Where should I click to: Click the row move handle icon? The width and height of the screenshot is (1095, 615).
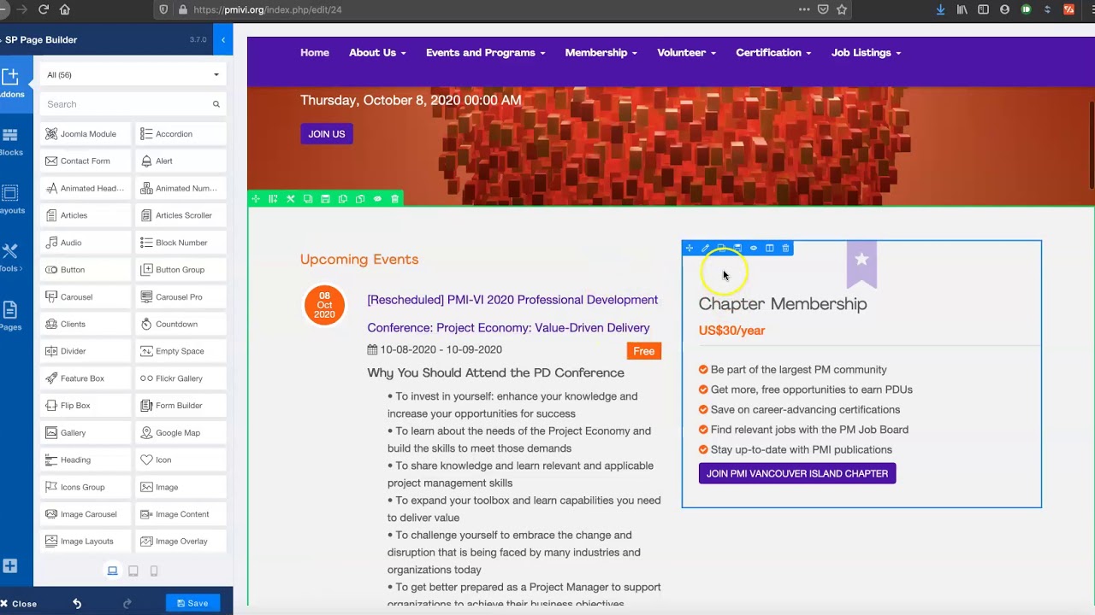[256, 199]
